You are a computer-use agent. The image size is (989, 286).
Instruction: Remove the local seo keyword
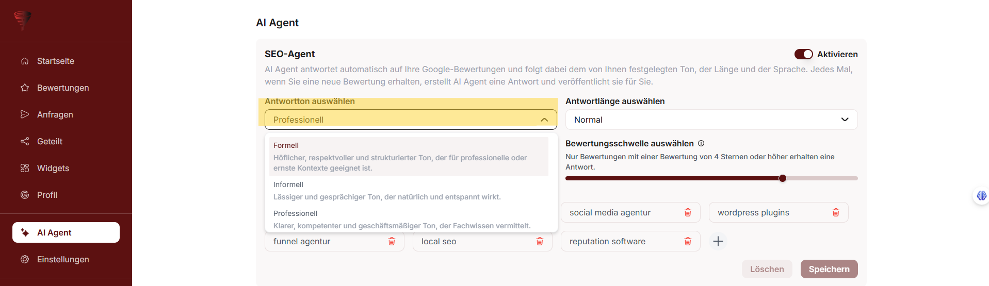(x=539, y=241)
